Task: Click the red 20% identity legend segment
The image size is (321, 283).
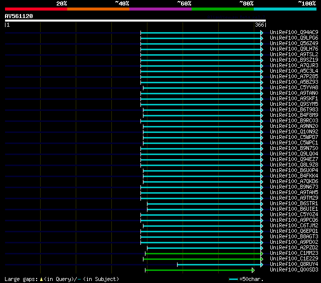Action: (36, 9)
